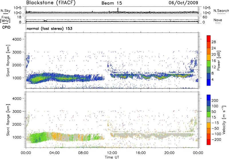Click the N.Sky legend label
This screenshot has height=159, width=229.
(5, 11)
